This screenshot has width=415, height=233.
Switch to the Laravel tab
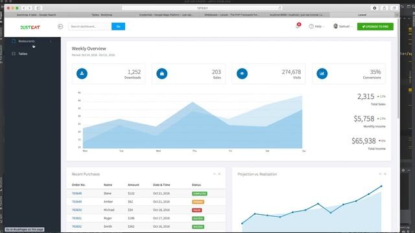pyautogui.click(x=362, y=15)
